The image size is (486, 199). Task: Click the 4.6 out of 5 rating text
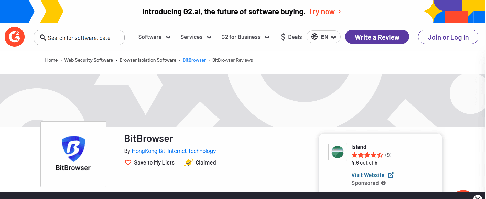point(364,163)
